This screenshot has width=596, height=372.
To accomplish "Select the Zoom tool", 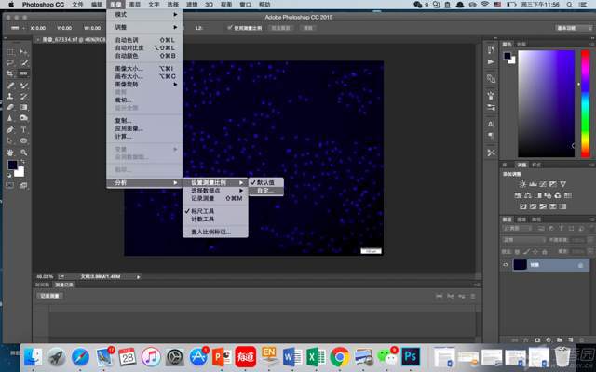I will (23, 153).
